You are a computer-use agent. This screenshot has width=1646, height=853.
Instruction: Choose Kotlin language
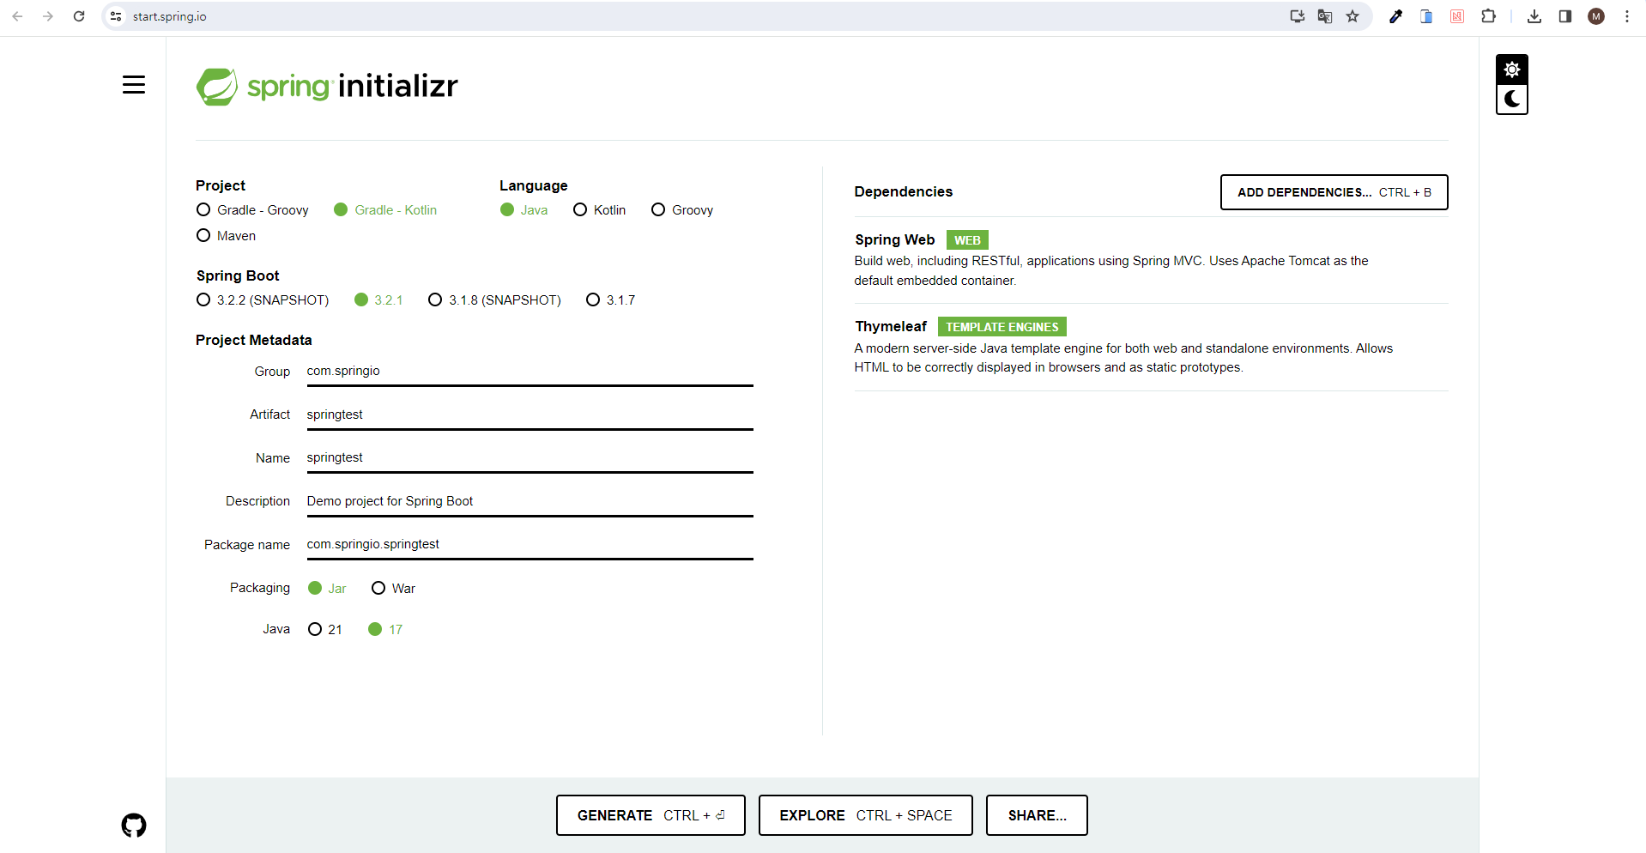click(x=600, y=210)
